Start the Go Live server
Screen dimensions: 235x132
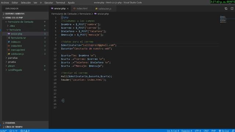coord(224,131)
